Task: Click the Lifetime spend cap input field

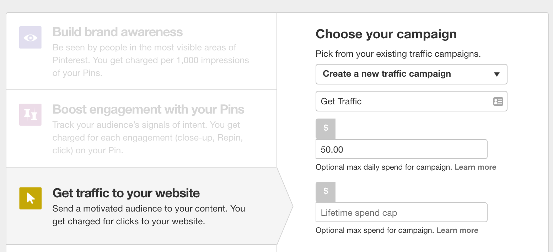Action: pos(401,212)
